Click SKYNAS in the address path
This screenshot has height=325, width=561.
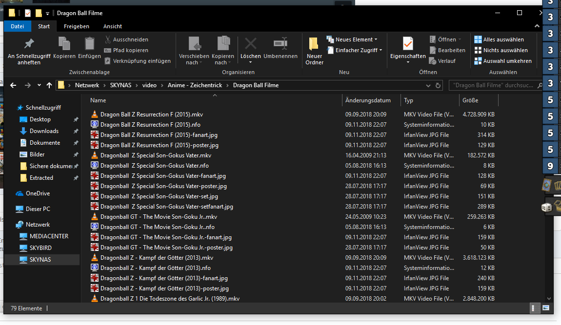click(x=120, y=85)
